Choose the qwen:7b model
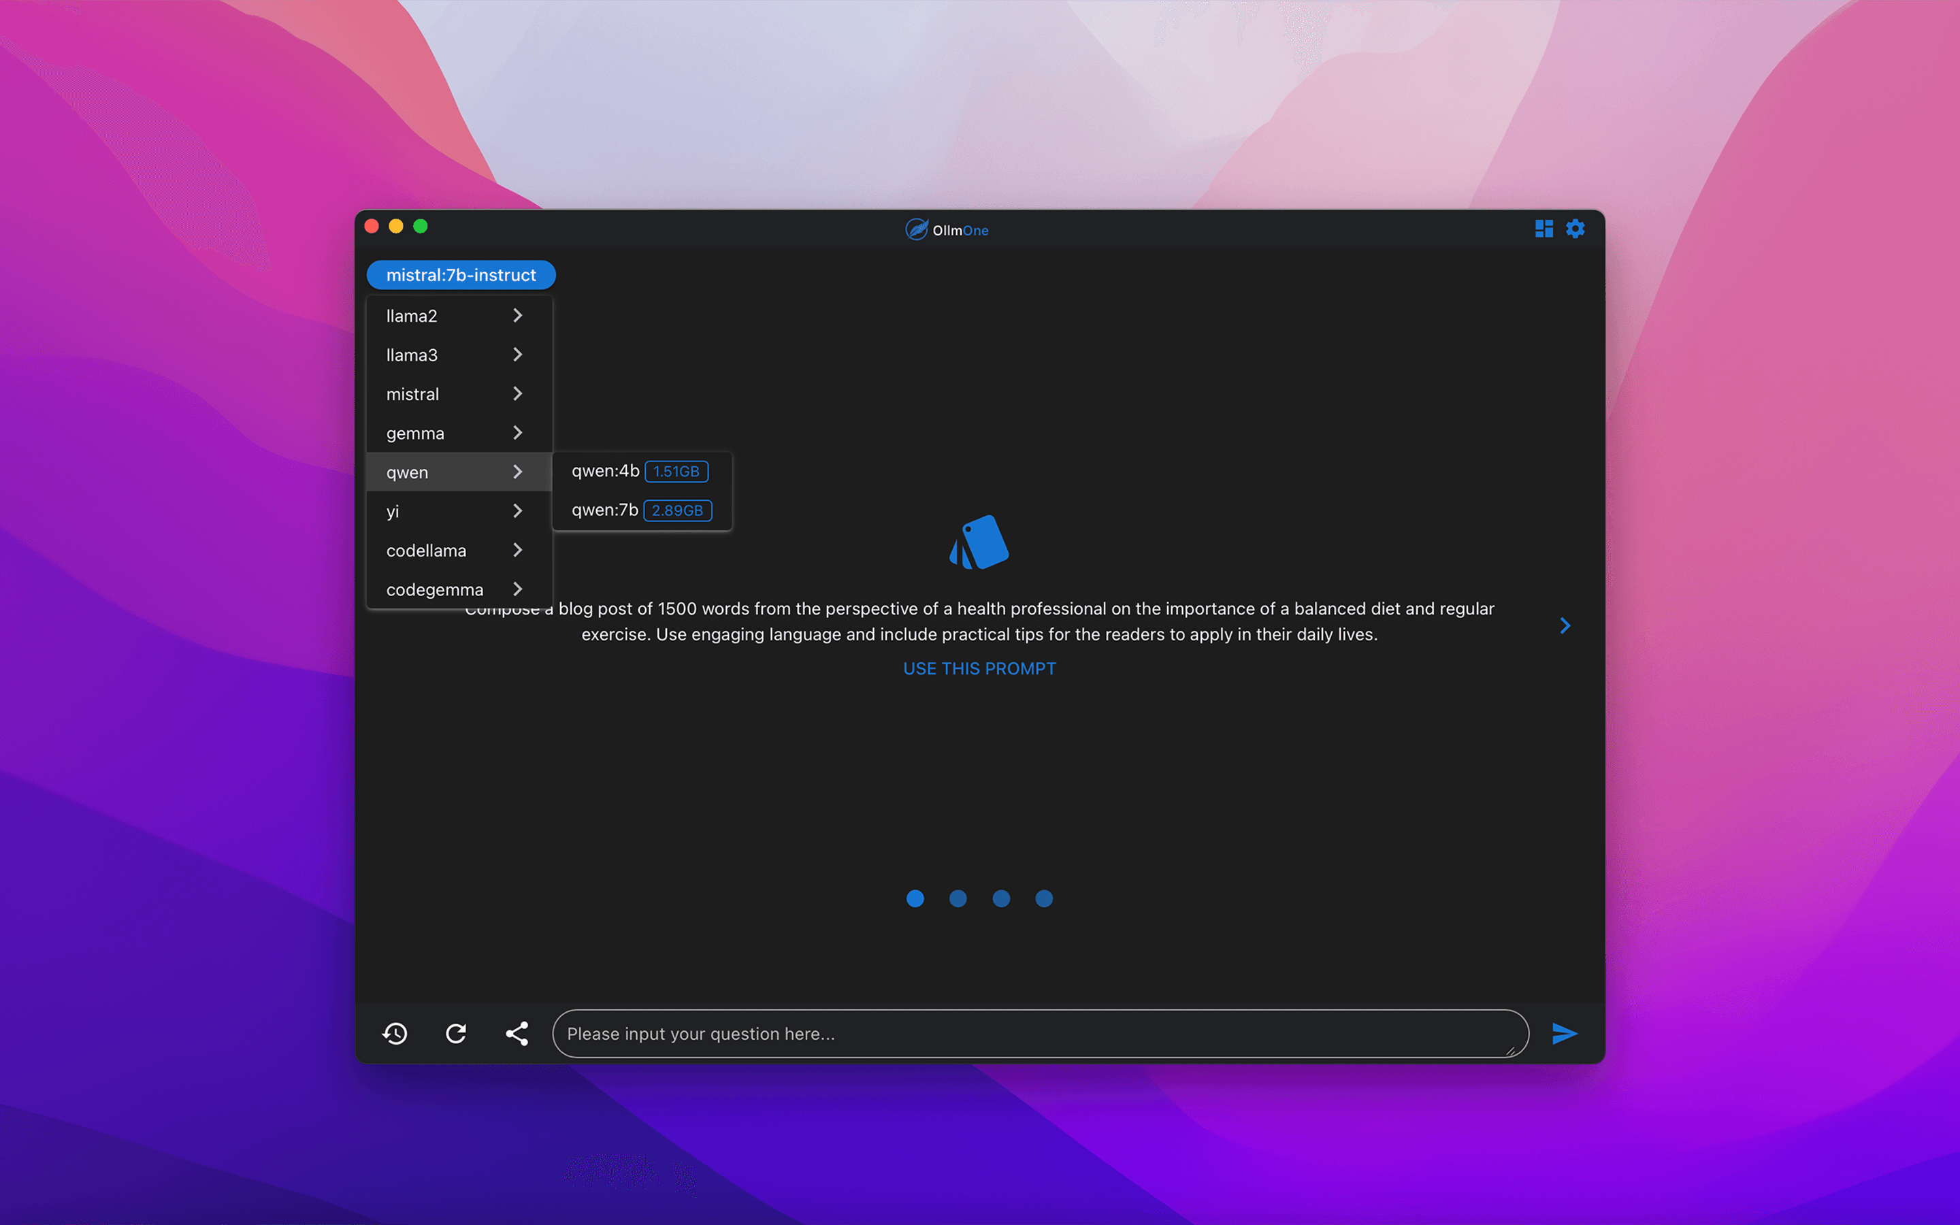 (642, 510)
